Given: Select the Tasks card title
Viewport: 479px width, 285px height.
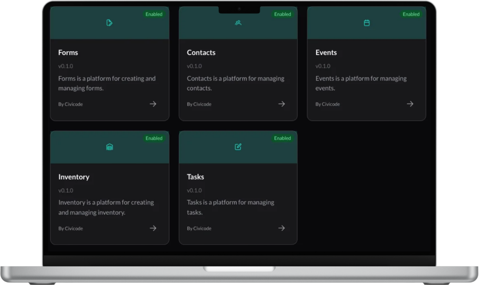Looking at the screenshot, I should [195, 177].
